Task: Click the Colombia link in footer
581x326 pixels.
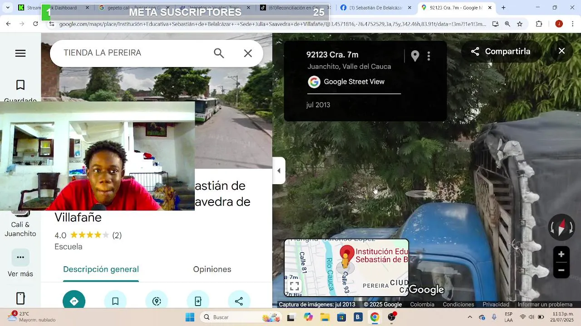Action: 422,305
